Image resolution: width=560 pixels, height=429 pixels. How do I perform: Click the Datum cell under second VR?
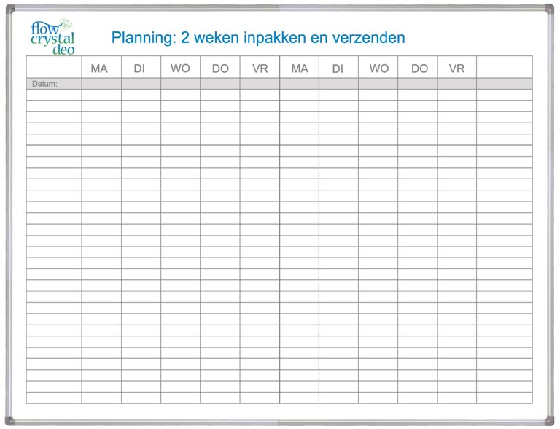click(457, 84)
